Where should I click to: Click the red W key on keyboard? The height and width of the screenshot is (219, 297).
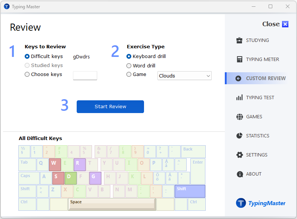click(x=55, y=165)
